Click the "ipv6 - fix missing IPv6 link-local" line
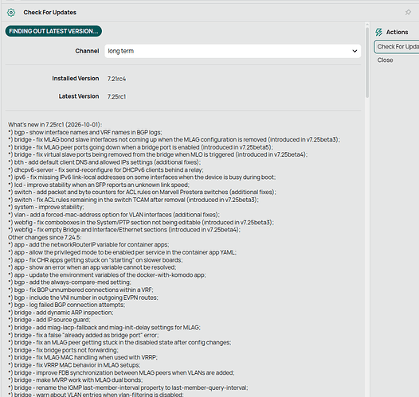Viewport: 419px width, 397px height. (142, 177)
